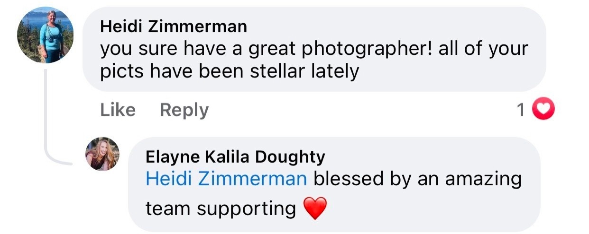Viewport: 589px width, 234px height.
Task: Click the red heart reaction icon
Action: [543, 110]
